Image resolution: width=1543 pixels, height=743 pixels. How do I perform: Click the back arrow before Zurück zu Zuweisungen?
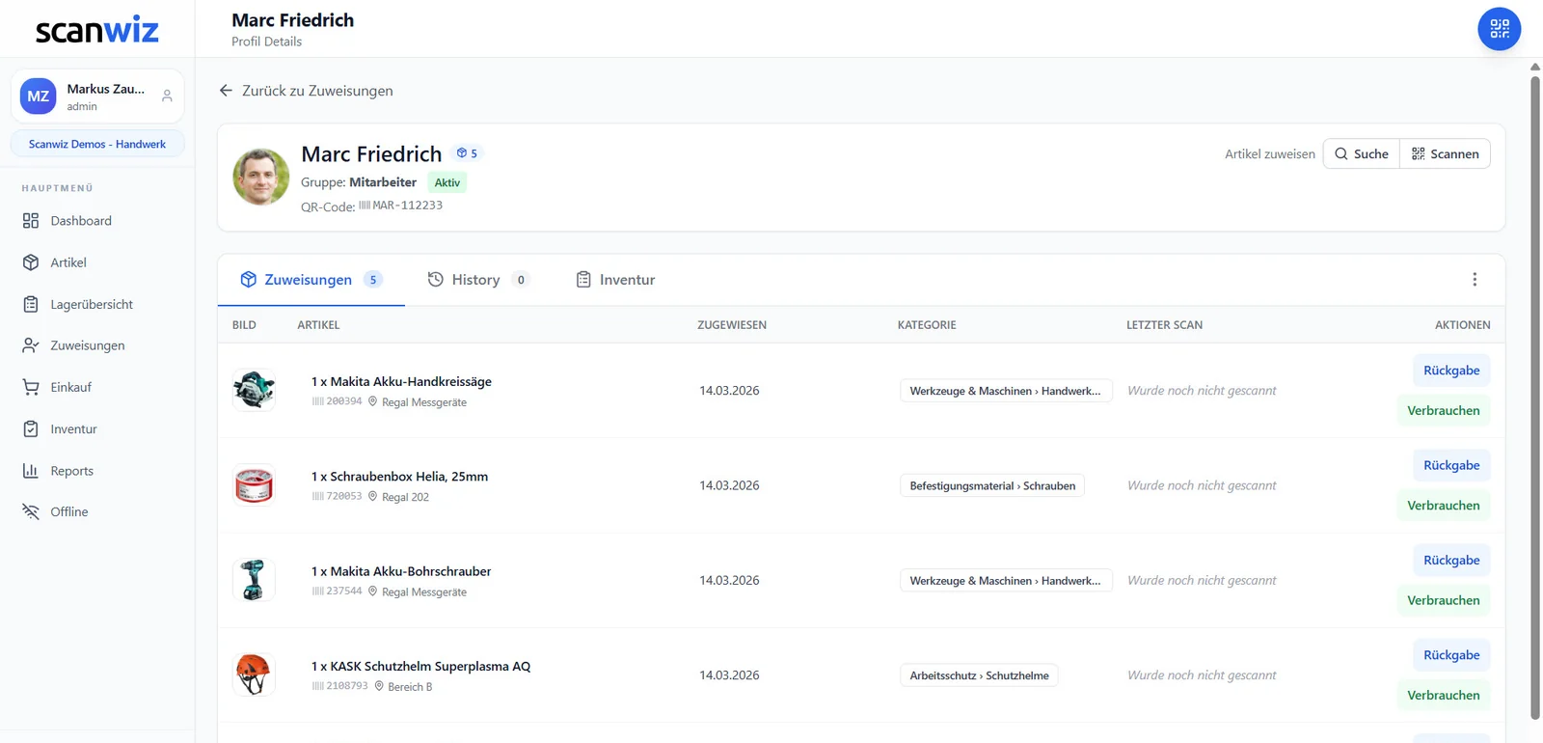tap(226, 91)
